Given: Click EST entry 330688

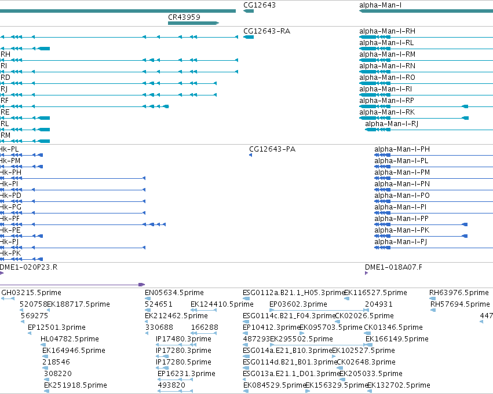Looking at the screenshot, I should 159,327.
